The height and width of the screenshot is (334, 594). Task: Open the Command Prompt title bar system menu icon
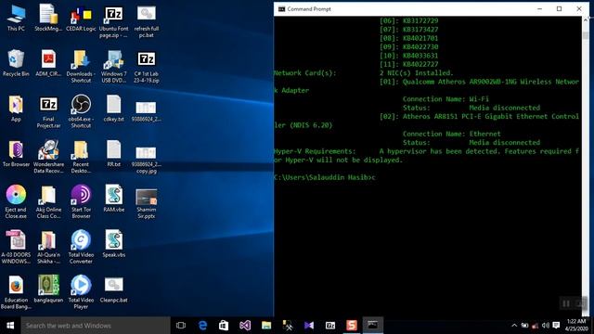[x=281, y=9]
